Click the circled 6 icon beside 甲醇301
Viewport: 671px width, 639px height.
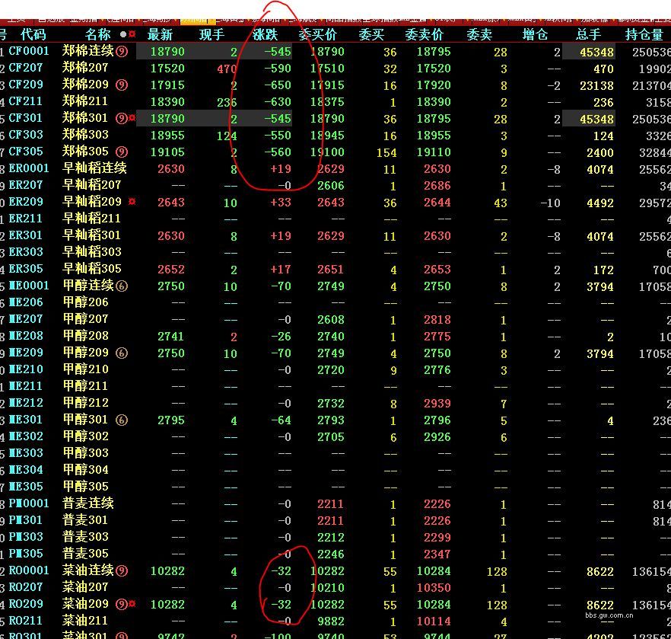(122, 420)
